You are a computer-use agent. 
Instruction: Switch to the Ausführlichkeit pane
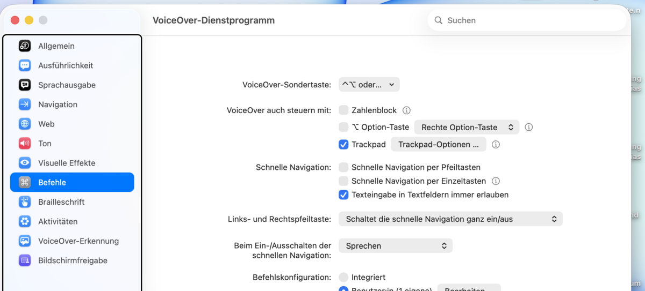[72, 65]
